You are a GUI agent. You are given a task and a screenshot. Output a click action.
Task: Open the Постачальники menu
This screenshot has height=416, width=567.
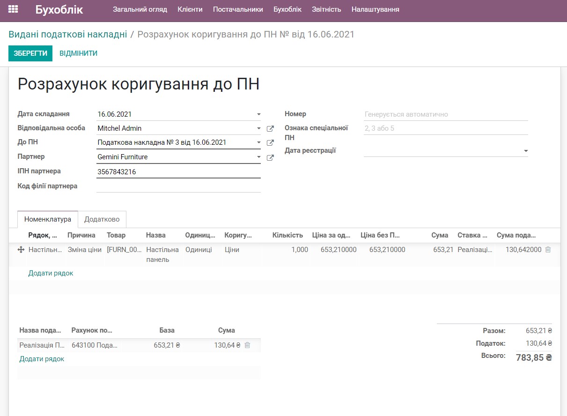click(x=239, y=9)
